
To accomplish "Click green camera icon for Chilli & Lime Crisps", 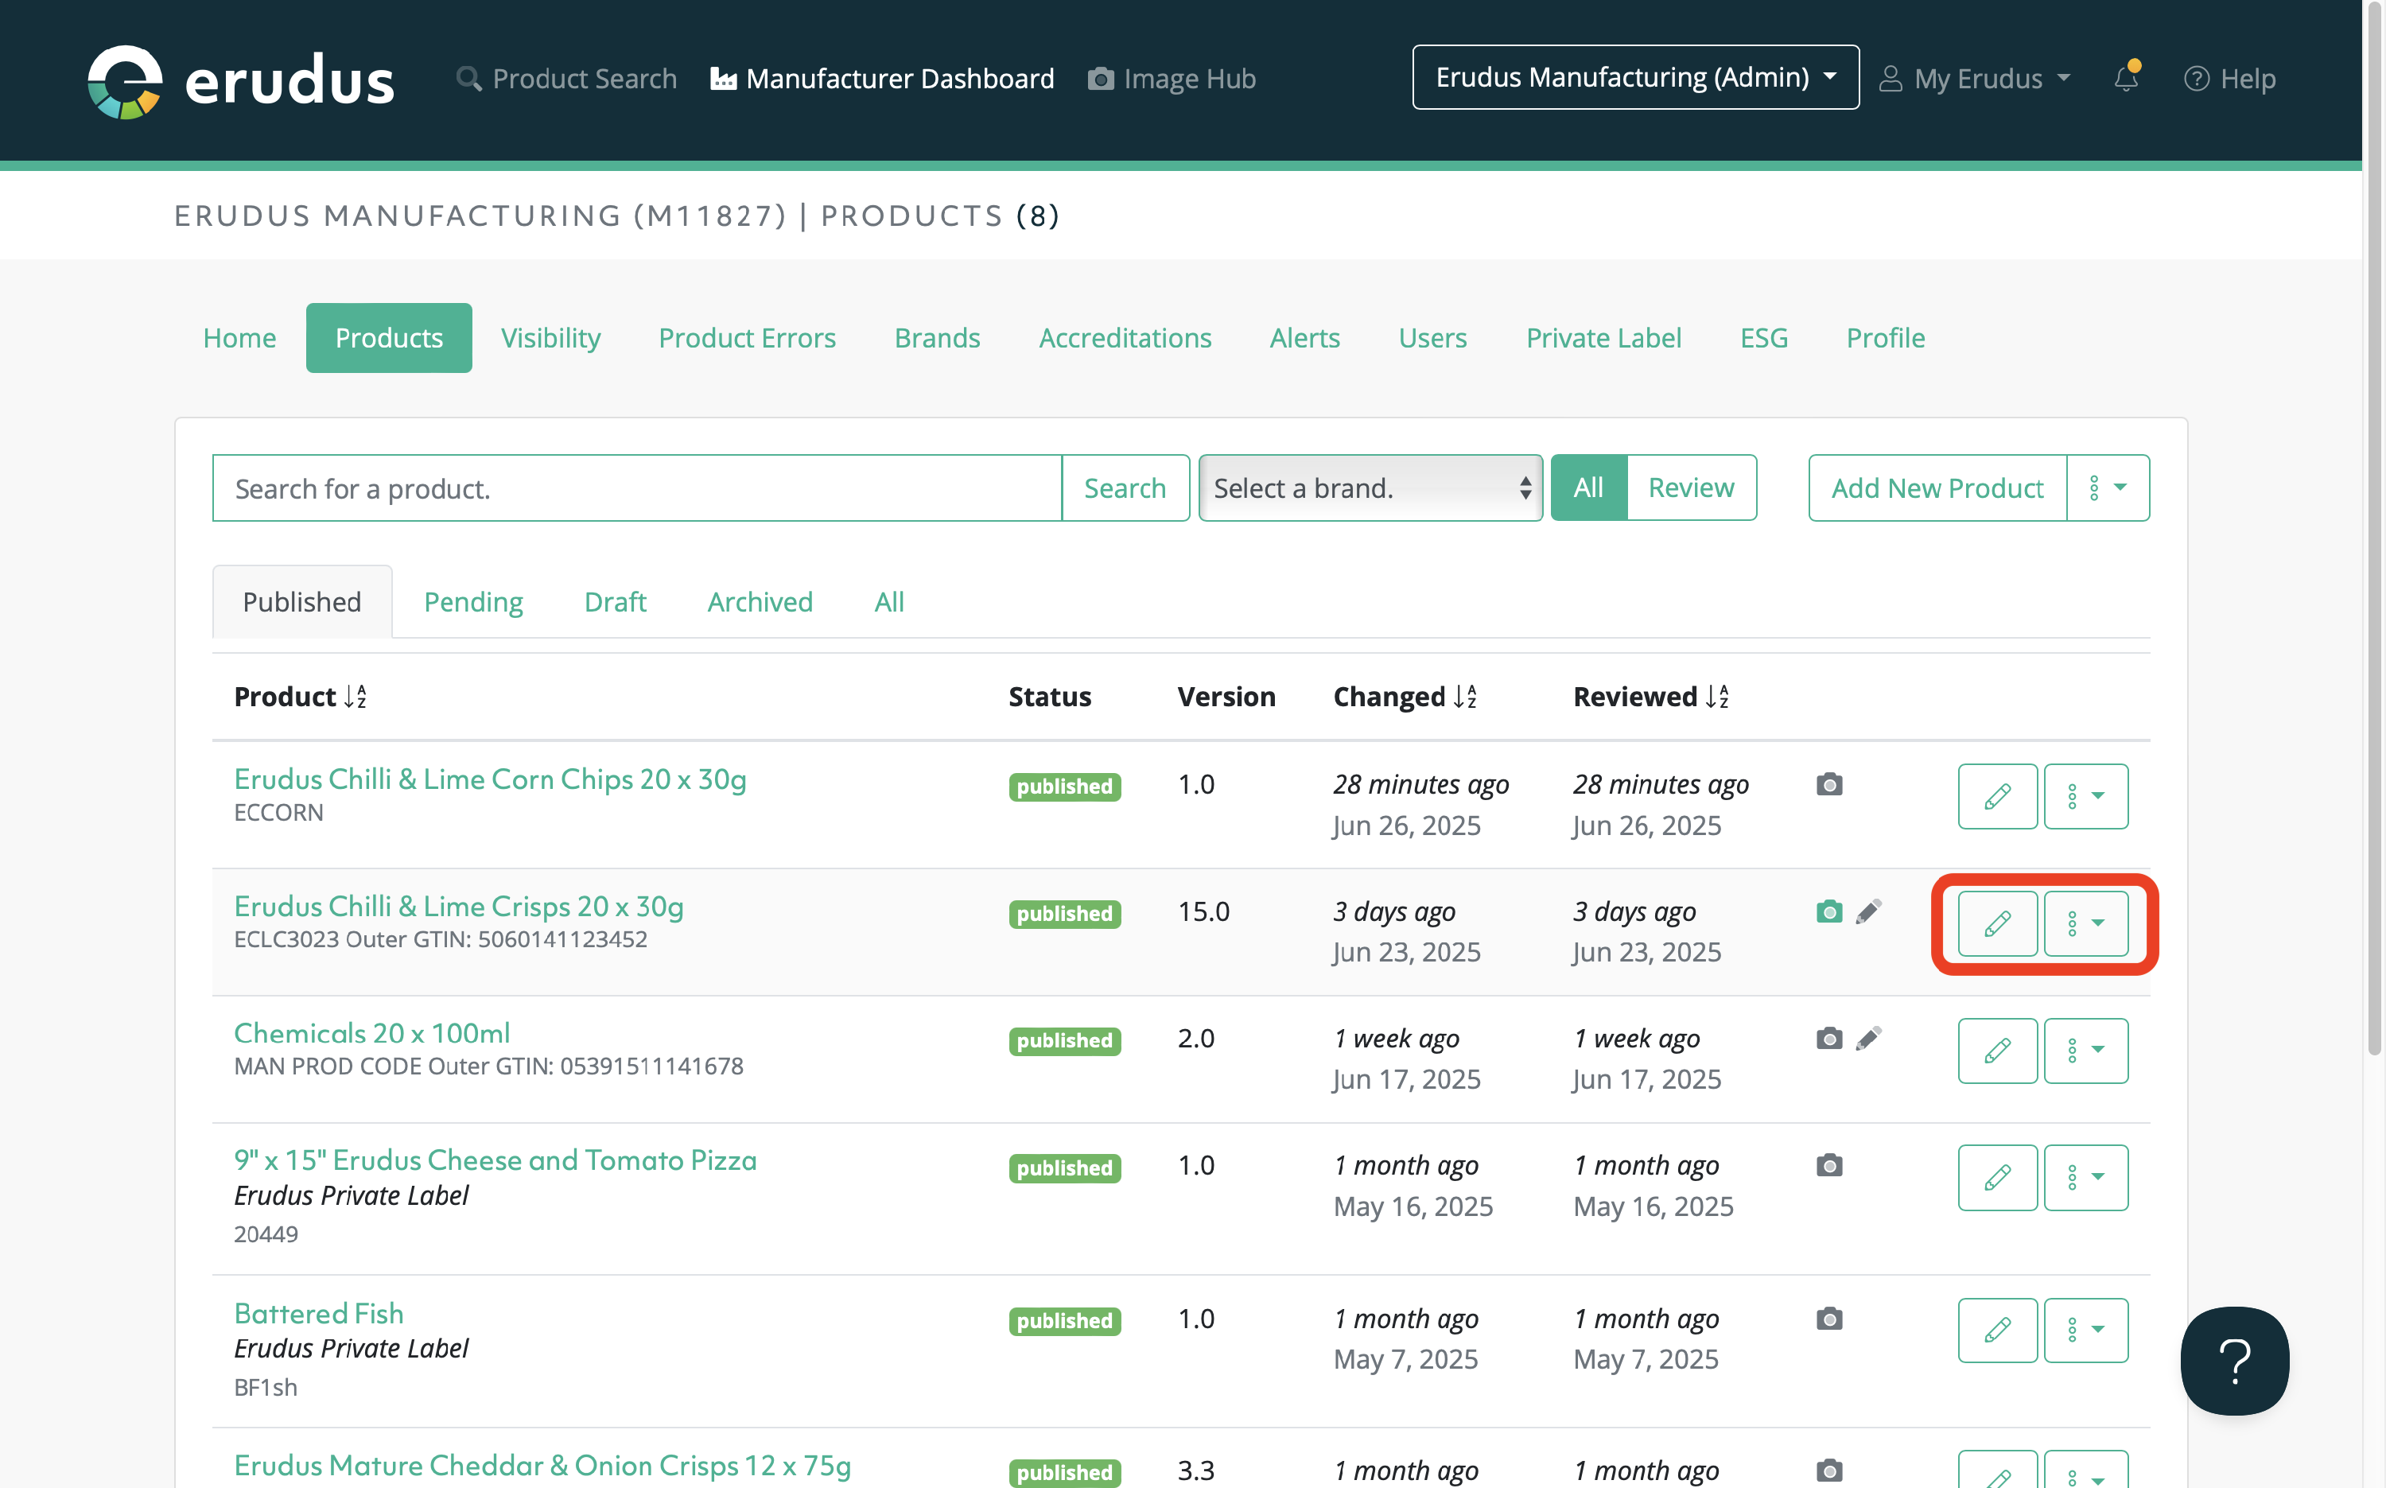I will (x=1828, y=911).
